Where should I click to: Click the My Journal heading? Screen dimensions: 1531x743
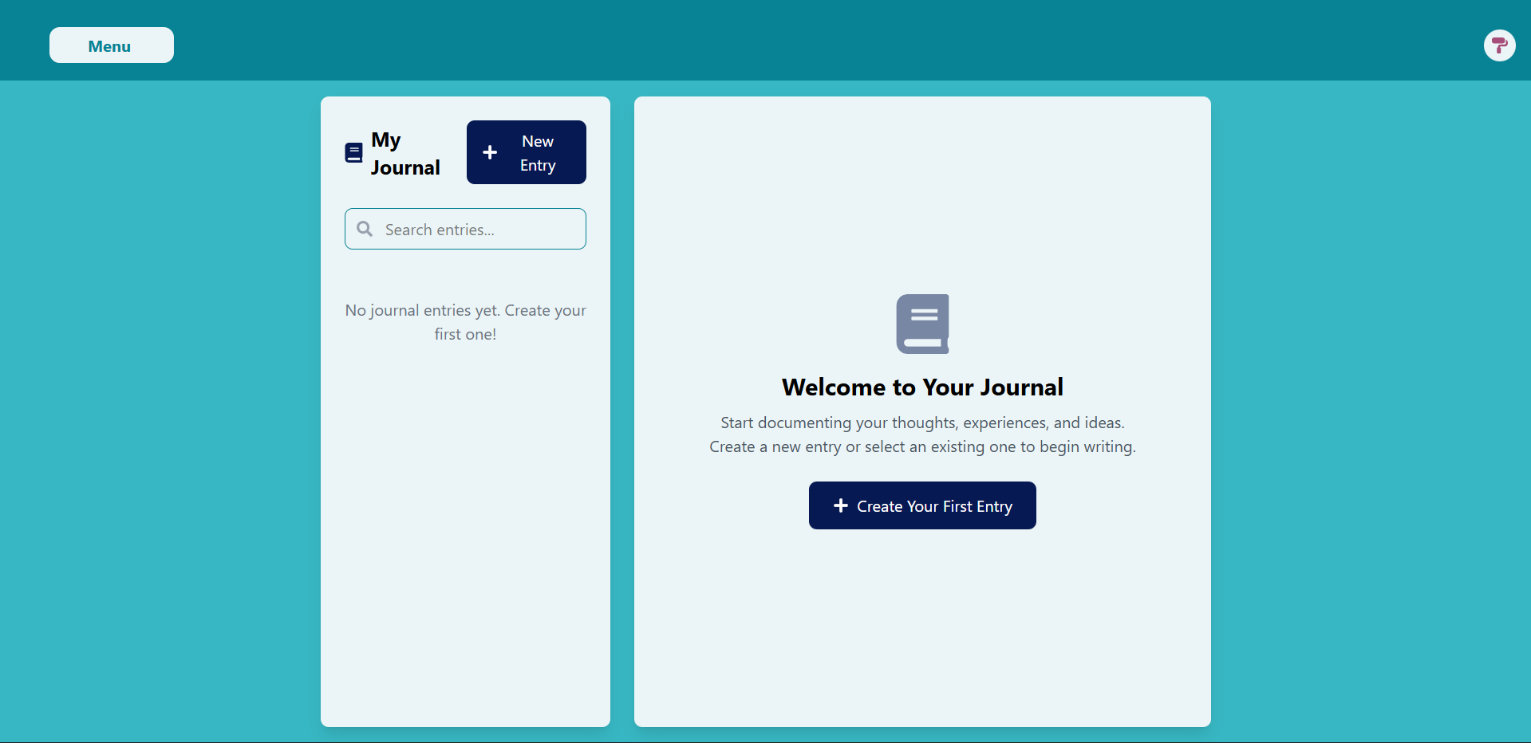(407, 153)
